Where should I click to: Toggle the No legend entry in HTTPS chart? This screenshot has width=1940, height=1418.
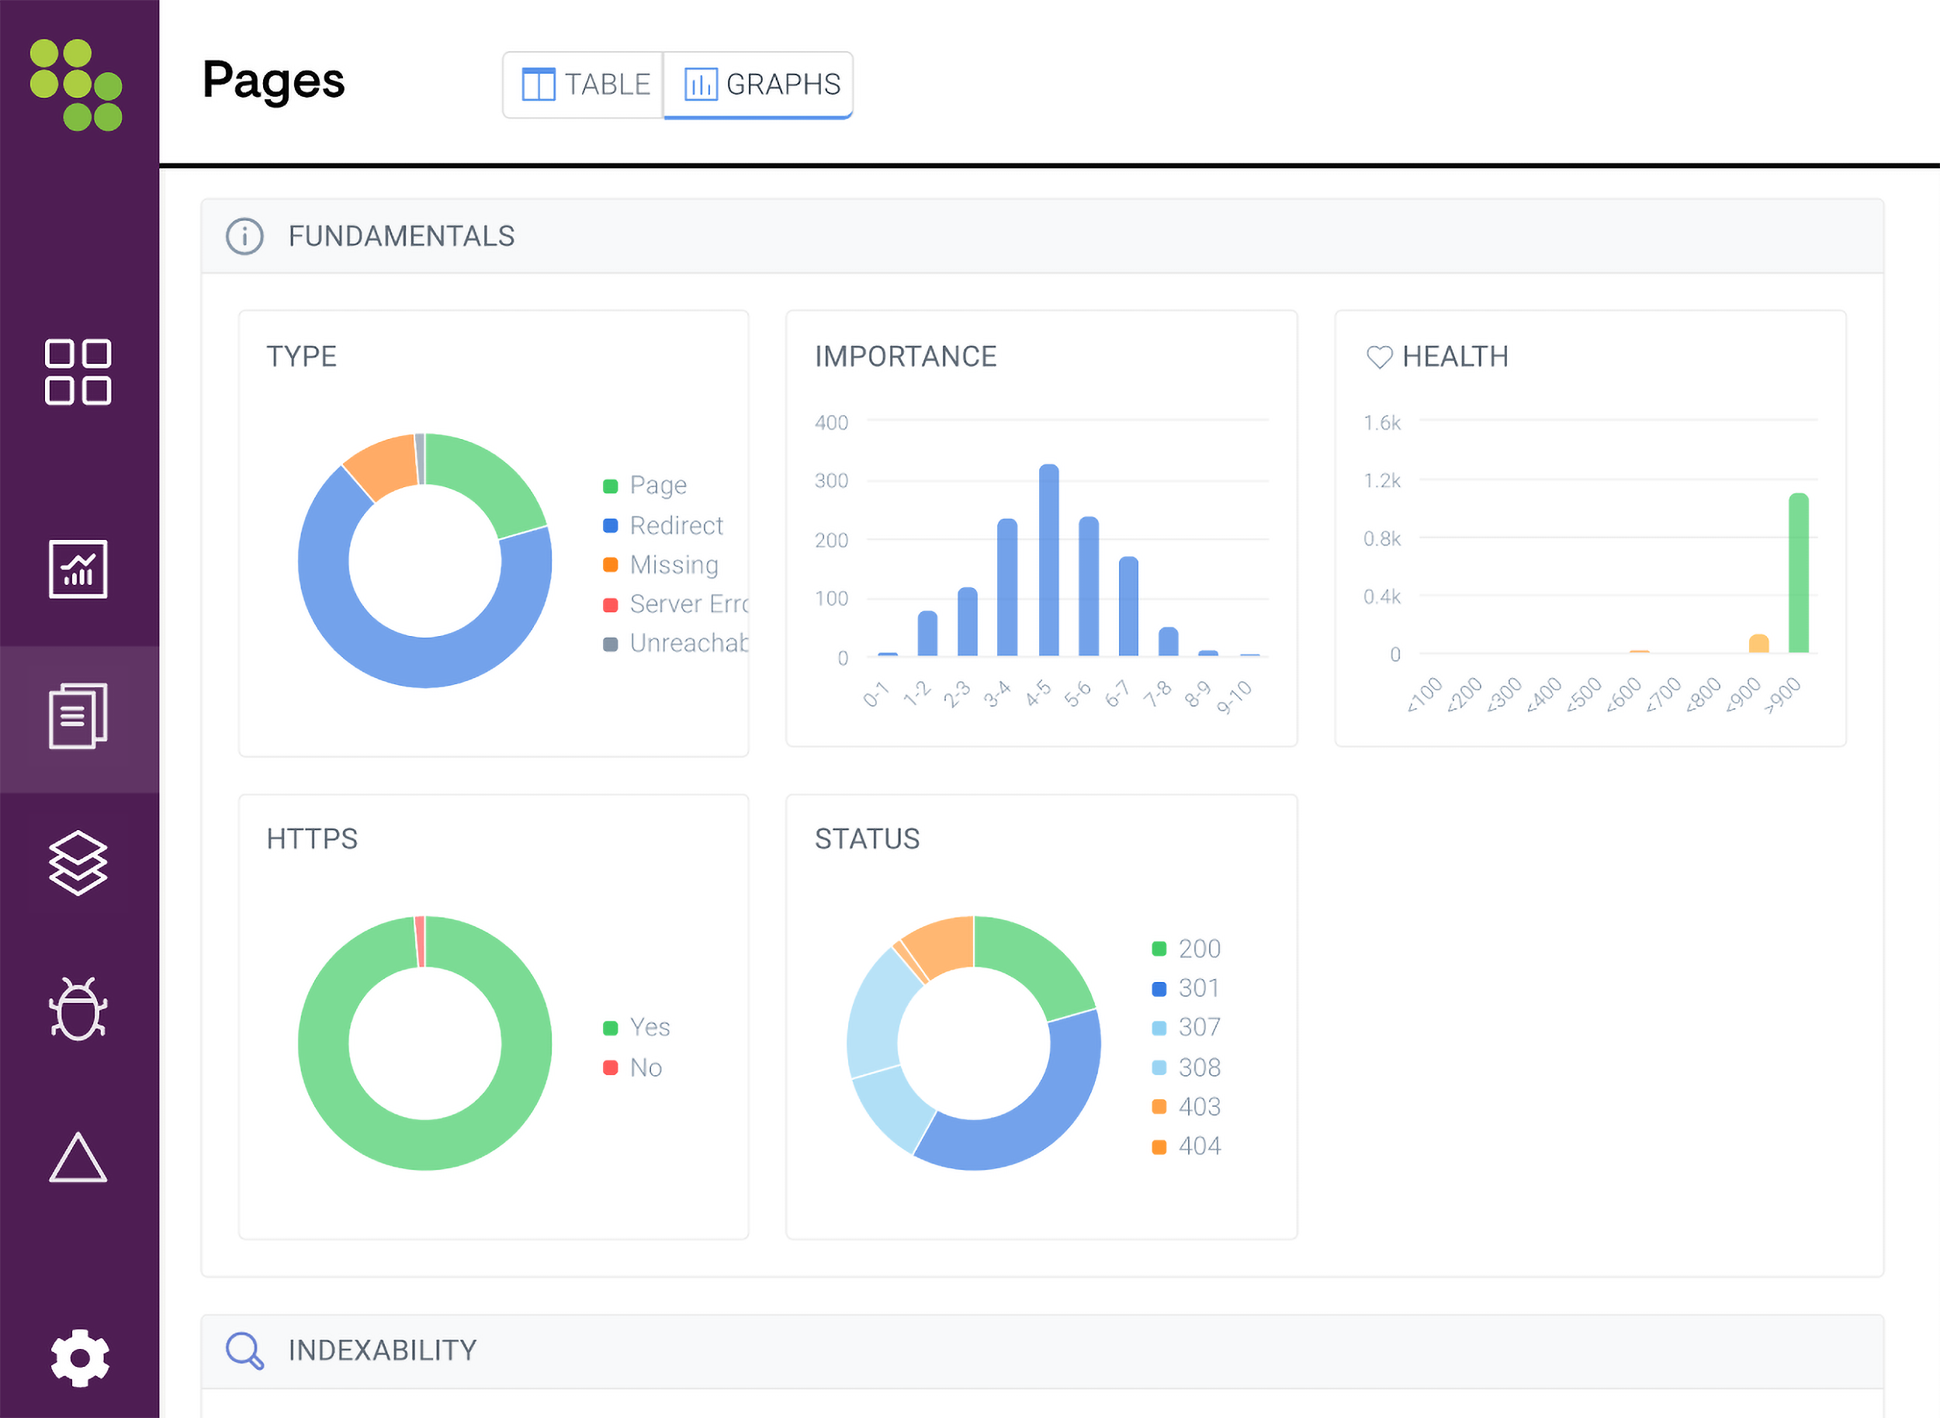tap(633, 1068)
